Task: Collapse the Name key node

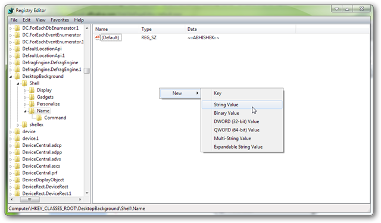Action: pos(25,111)
